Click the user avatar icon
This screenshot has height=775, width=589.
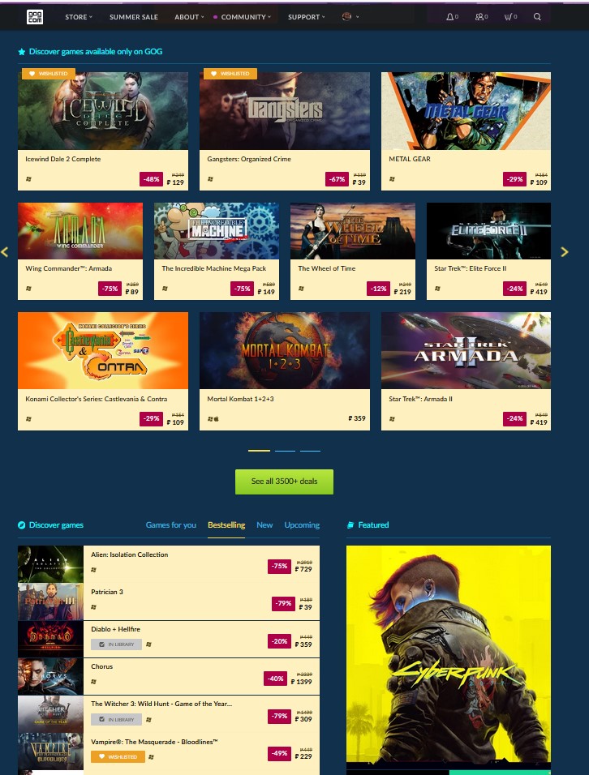click(350, 17)
